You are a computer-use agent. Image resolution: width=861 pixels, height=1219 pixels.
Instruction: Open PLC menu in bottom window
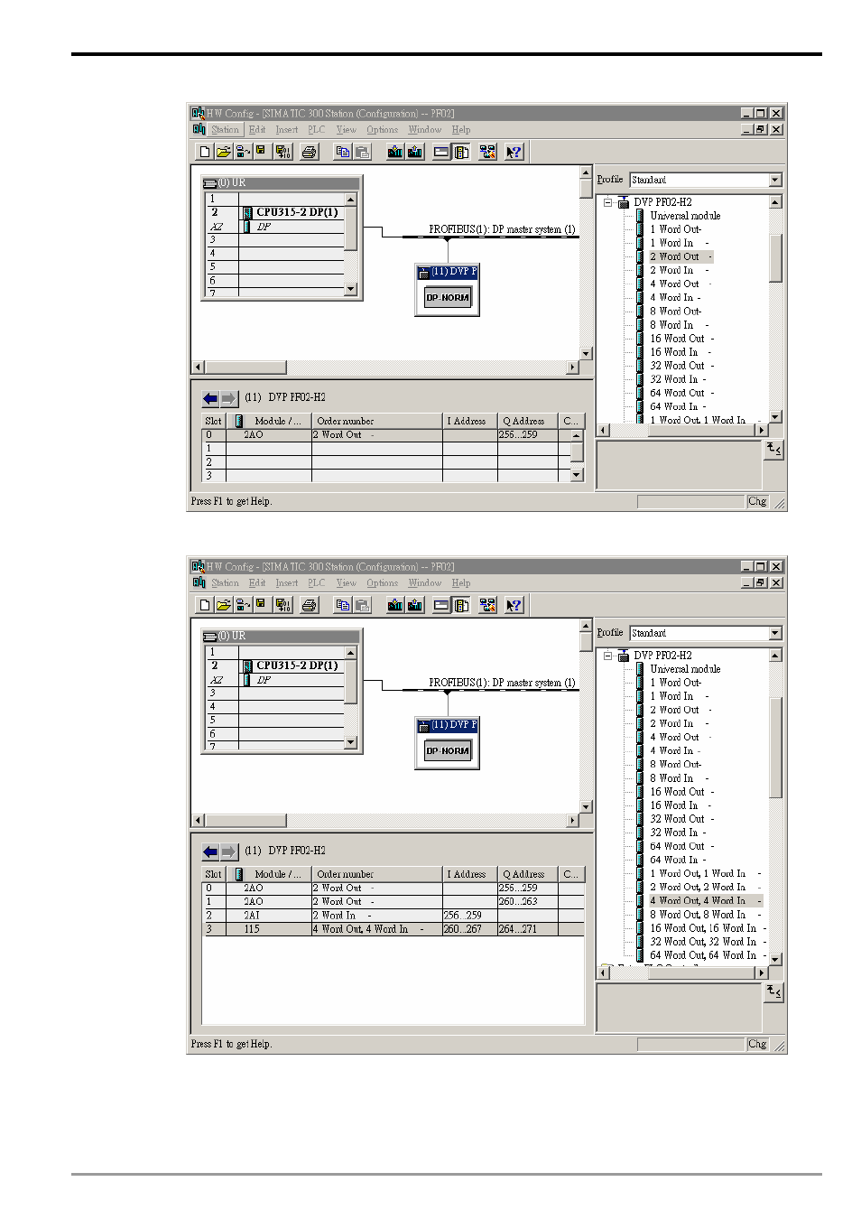click(x=316, y=583)
